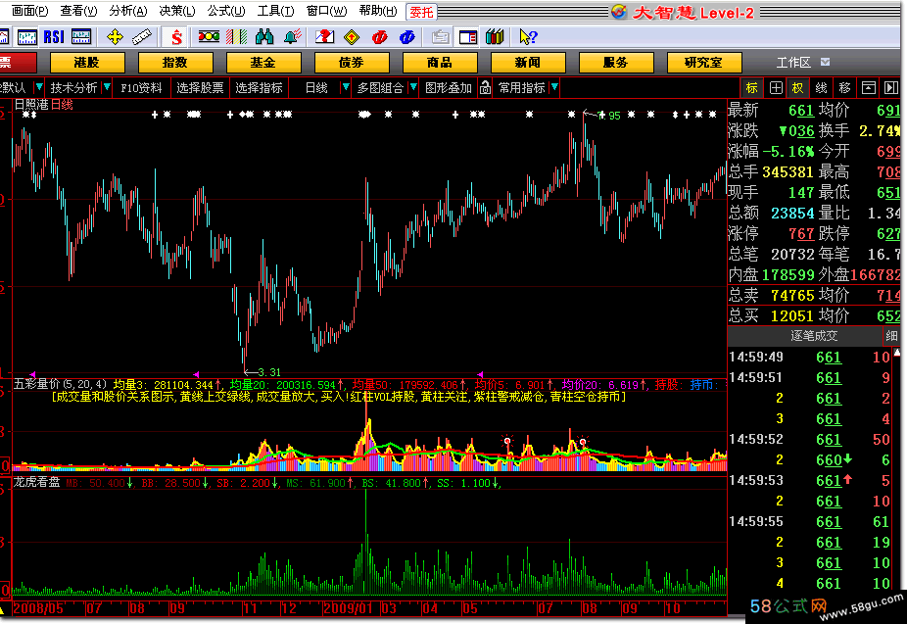Image resolution: width=907 pixels, height=624 pixels.
Task: Click the 选择股票 button
Action: [x=200, y=88]
